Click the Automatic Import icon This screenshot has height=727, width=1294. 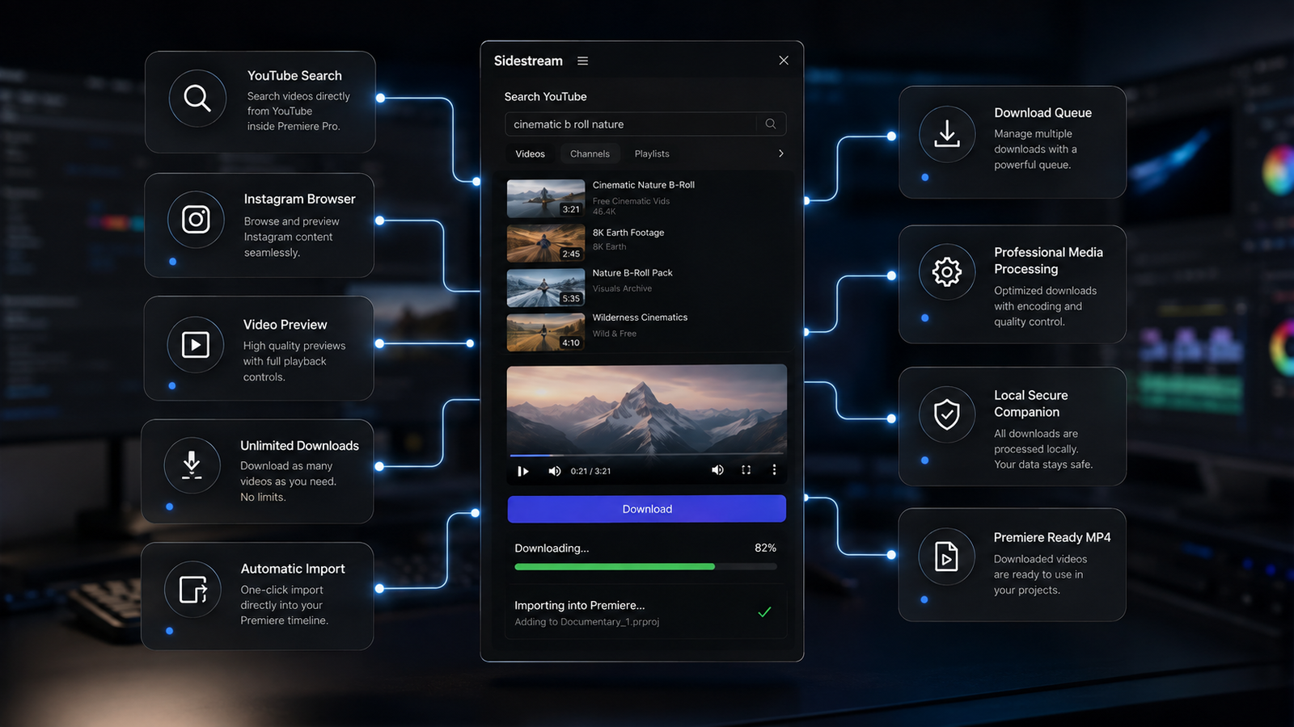pyautogui.click(x=192, y=590)
